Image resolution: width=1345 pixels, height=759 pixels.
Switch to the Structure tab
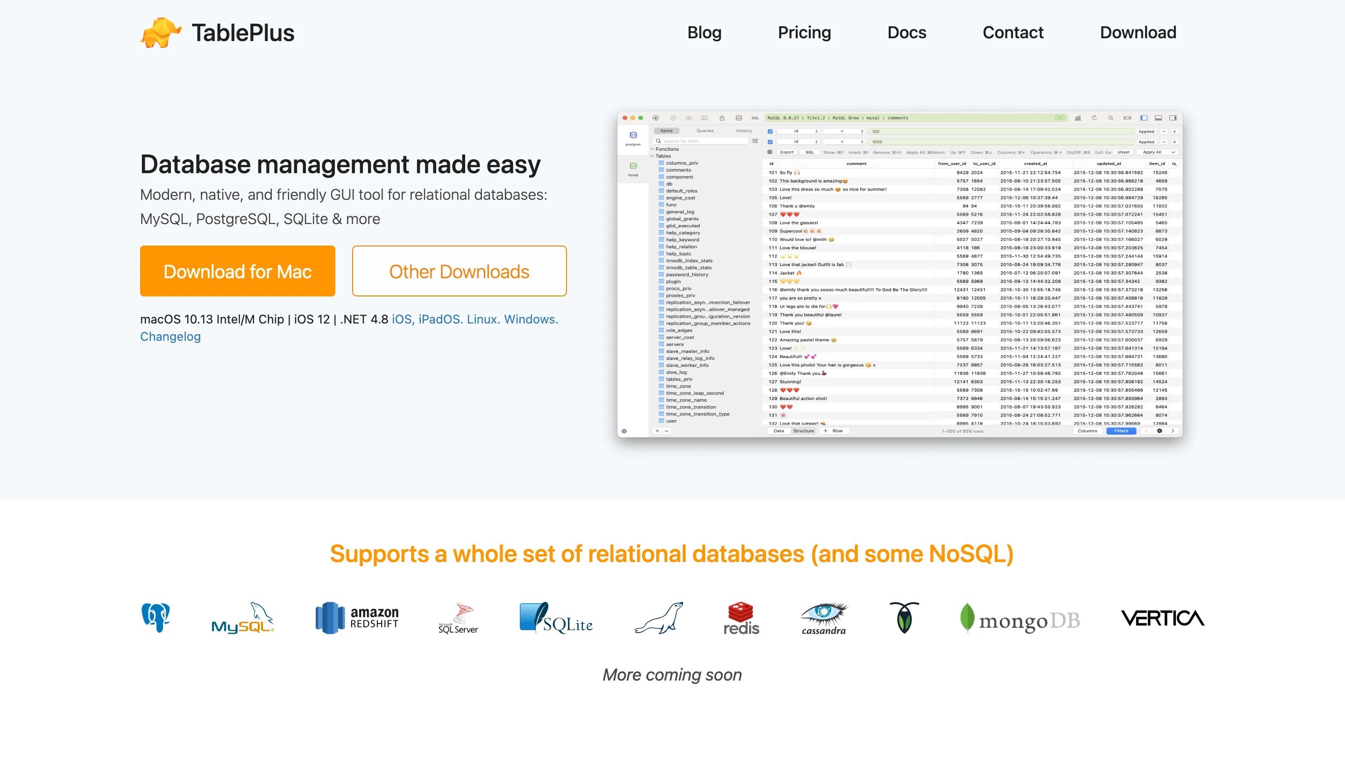click(803, 431)
